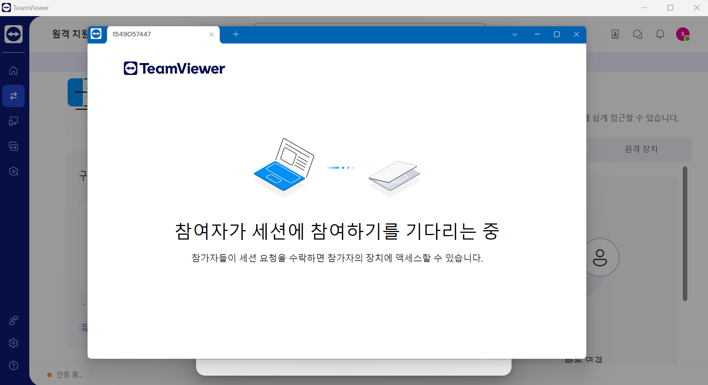Open the session window dropdown chevron

tap(515, 34)
